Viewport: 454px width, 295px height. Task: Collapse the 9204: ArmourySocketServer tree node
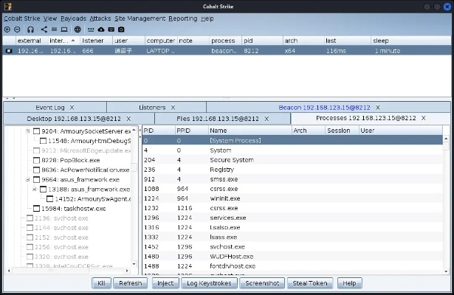point(28,131)
